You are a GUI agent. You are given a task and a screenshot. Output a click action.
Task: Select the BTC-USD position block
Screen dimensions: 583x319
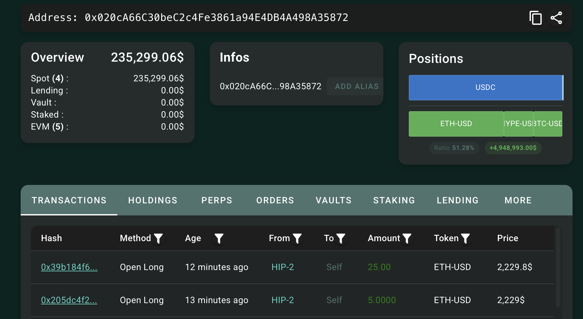(548, 124)
